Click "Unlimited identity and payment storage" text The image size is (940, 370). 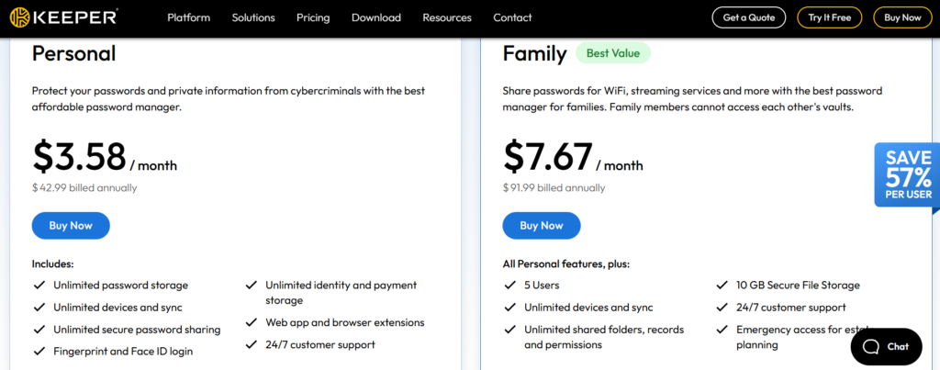click(341, 293)
